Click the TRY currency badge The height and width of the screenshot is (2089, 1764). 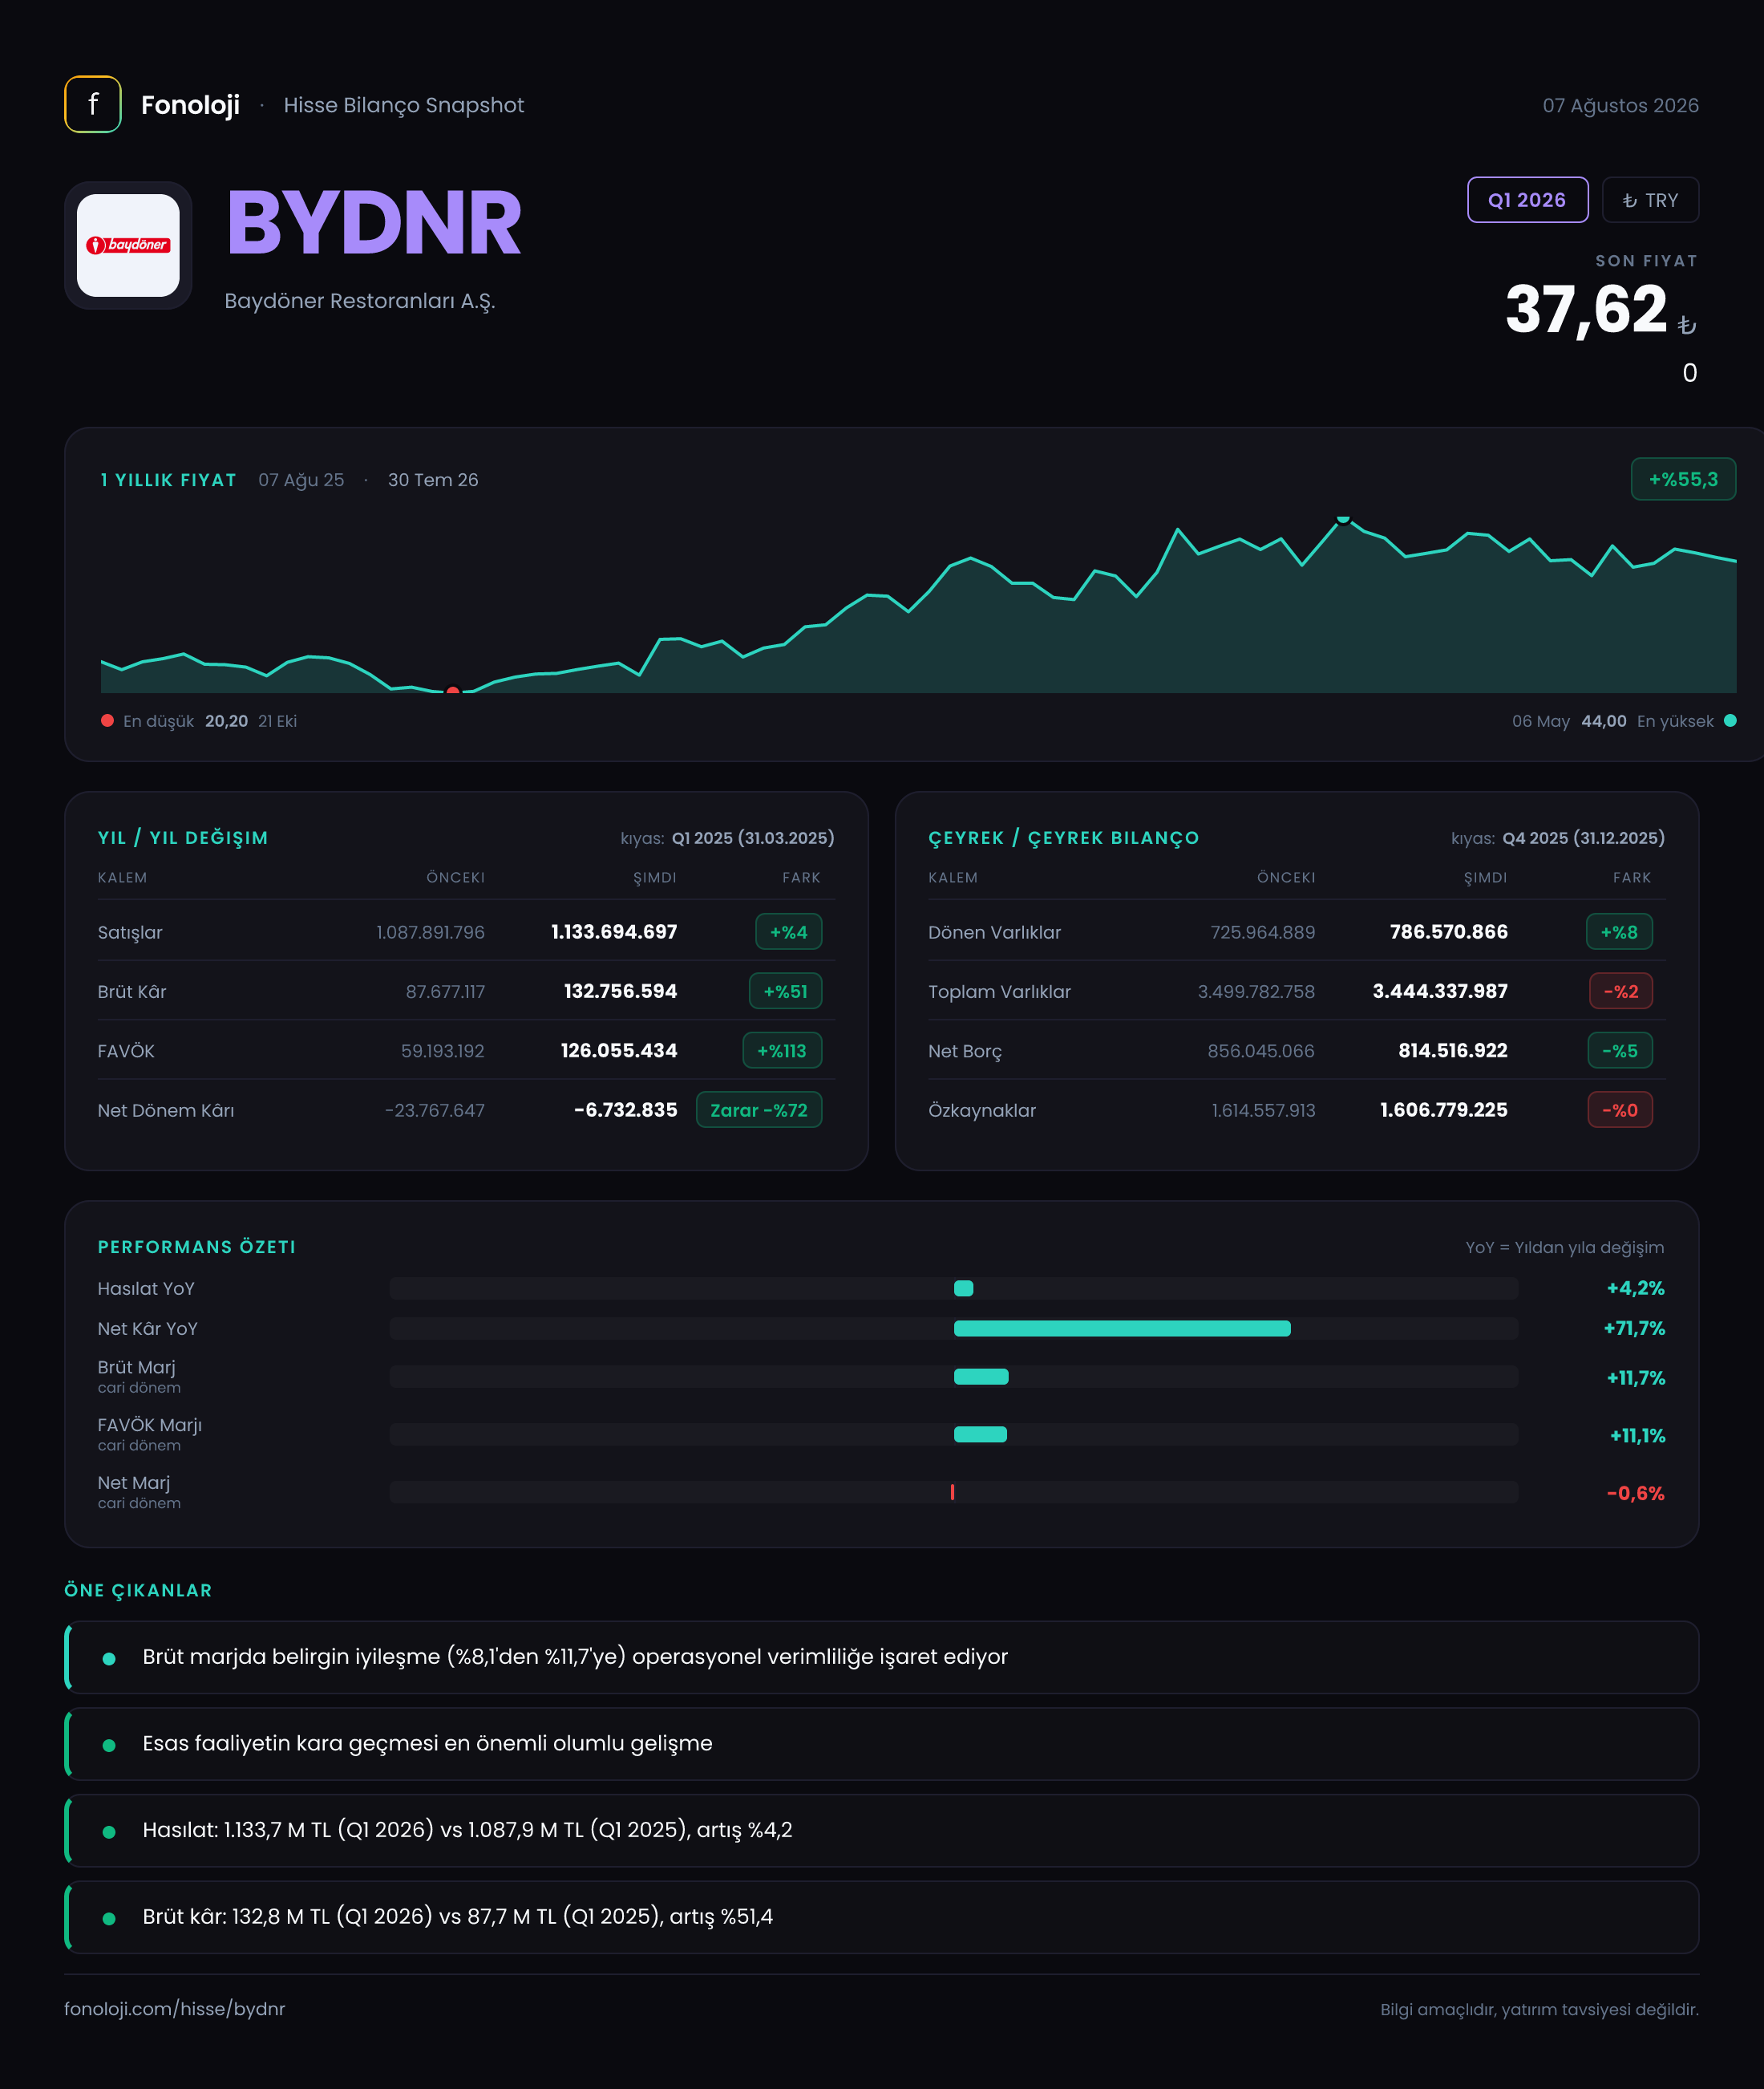pyautogui.click(x=1650, y=200)
